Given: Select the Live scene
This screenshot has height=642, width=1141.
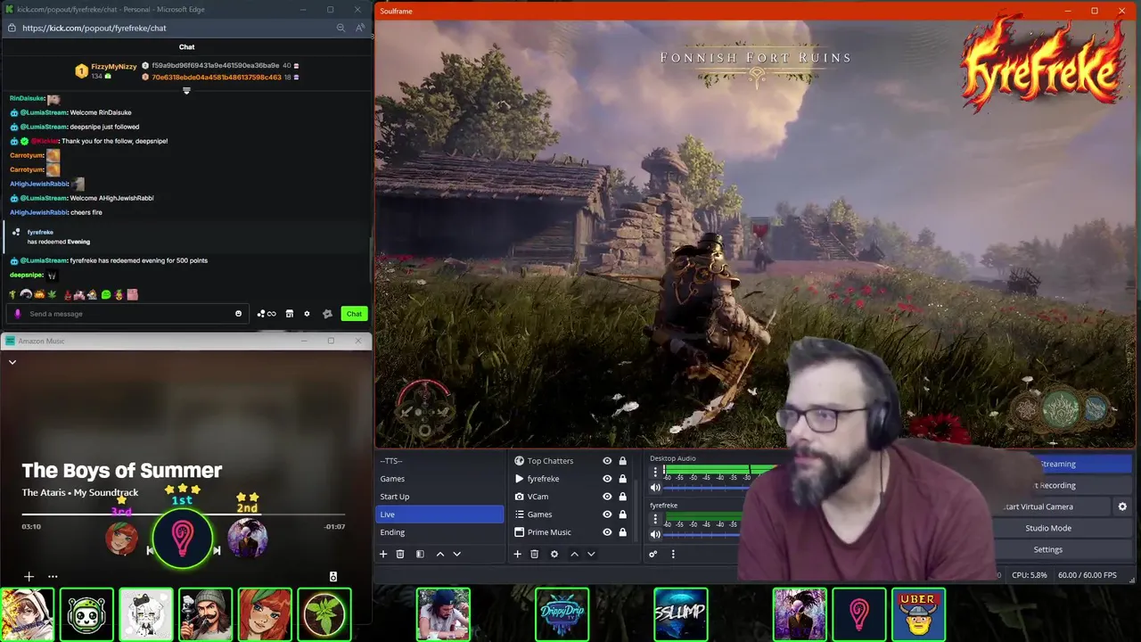Looking at the screenshot, I should pos(439,514).
